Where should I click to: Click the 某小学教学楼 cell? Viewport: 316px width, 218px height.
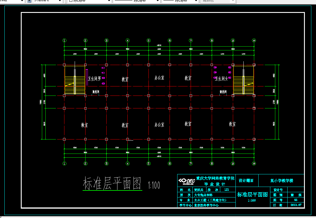282,180
